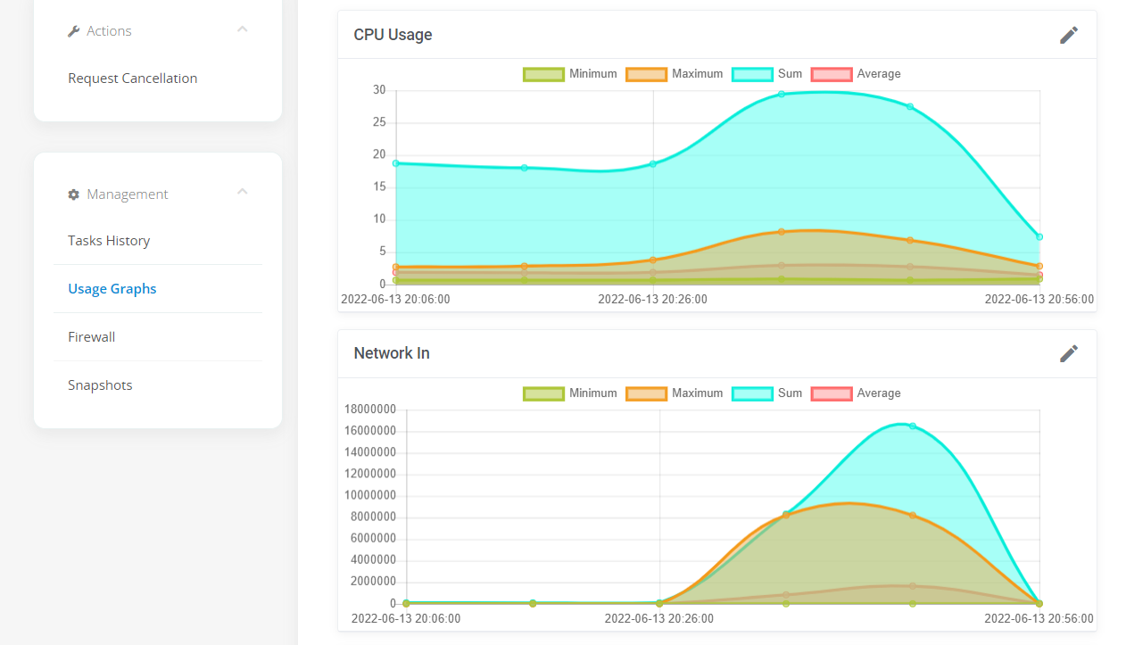Click the Request Cancellation link

point(132,78)
